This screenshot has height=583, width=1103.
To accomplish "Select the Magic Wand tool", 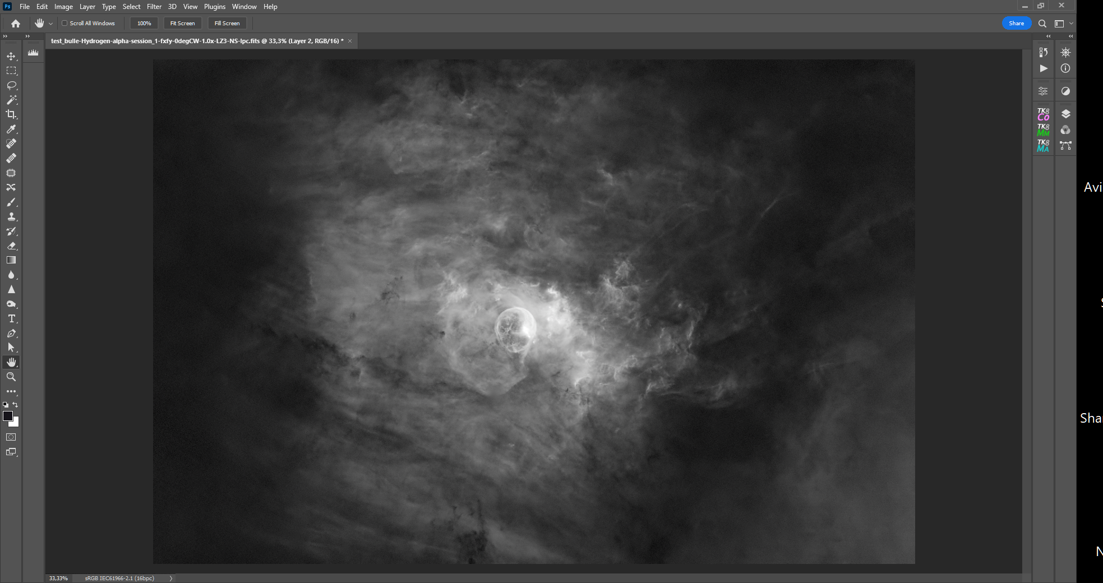I will click(x=11, y=100).
